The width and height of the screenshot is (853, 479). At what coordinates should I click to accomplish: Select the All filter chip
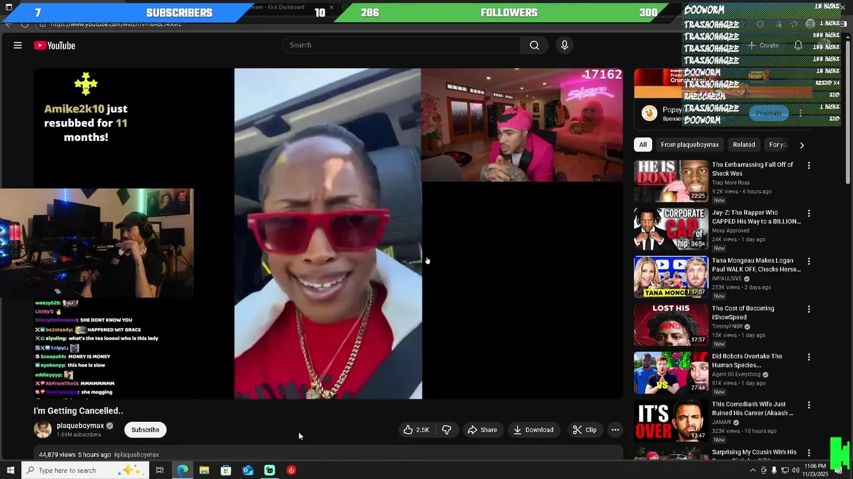(642, 145)
